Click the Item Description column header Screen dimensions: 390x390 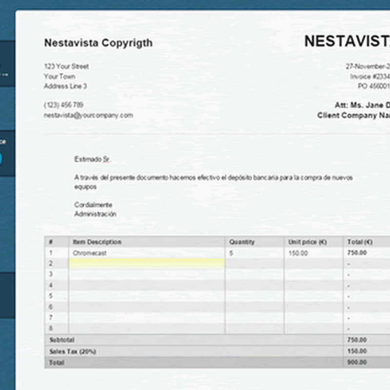(x=97, y=242)
